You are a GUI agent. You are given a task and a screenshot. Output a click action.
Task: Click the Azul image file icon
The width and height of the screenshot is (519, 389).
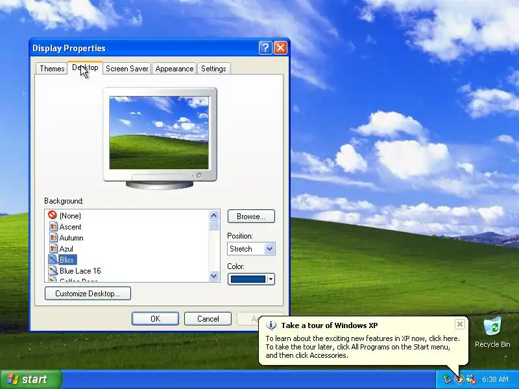click(53, 248)
